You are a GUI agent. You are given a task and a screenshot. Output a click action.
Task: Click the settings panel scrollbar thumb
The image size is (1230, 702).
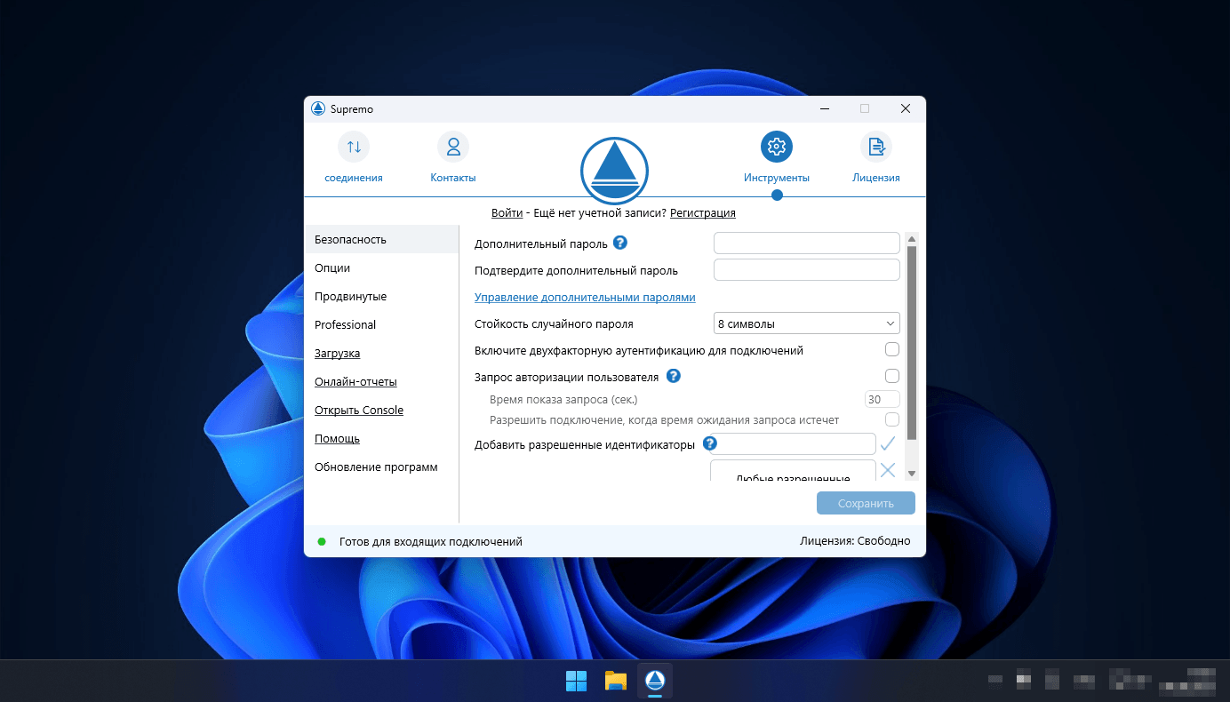pyautogui.click(x=911, y=343)
